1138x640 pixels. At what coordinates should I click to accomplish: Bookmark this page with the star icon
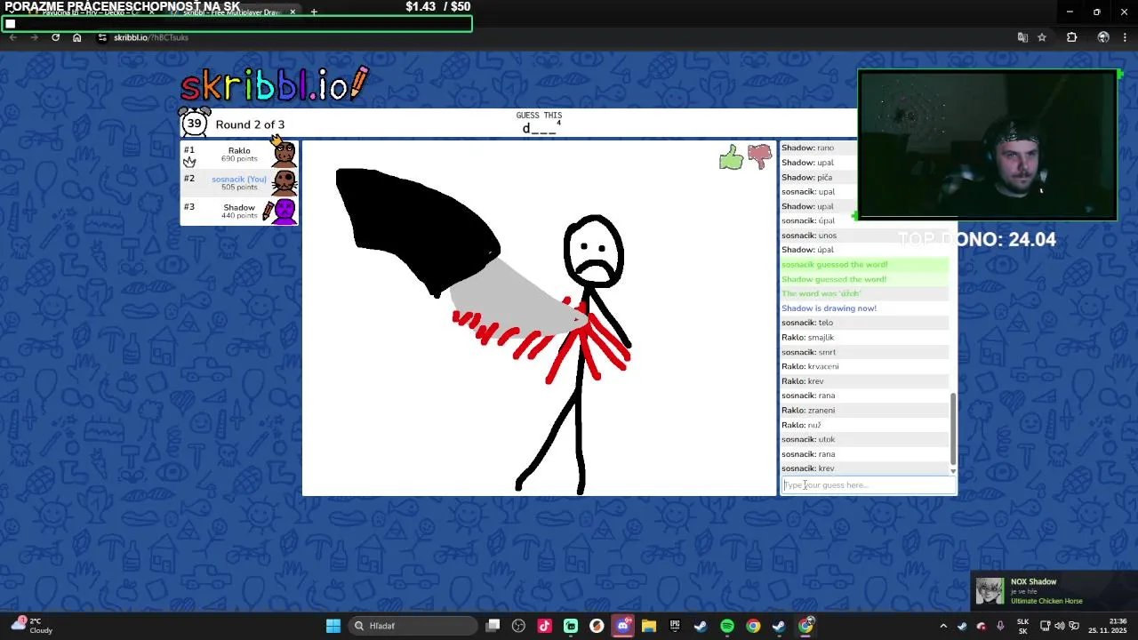pos(1042,37)
